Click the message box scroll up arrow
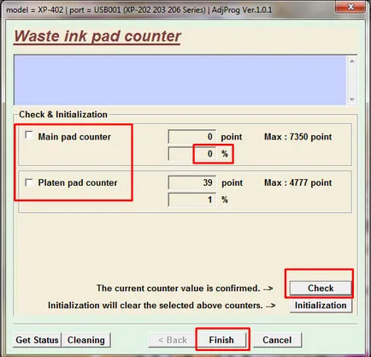371x357 pixels. click(x=352, y=61)
